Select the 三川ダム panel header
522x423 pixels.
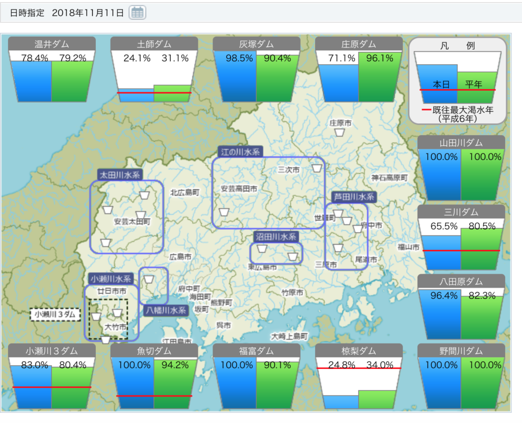click(461, 212)
